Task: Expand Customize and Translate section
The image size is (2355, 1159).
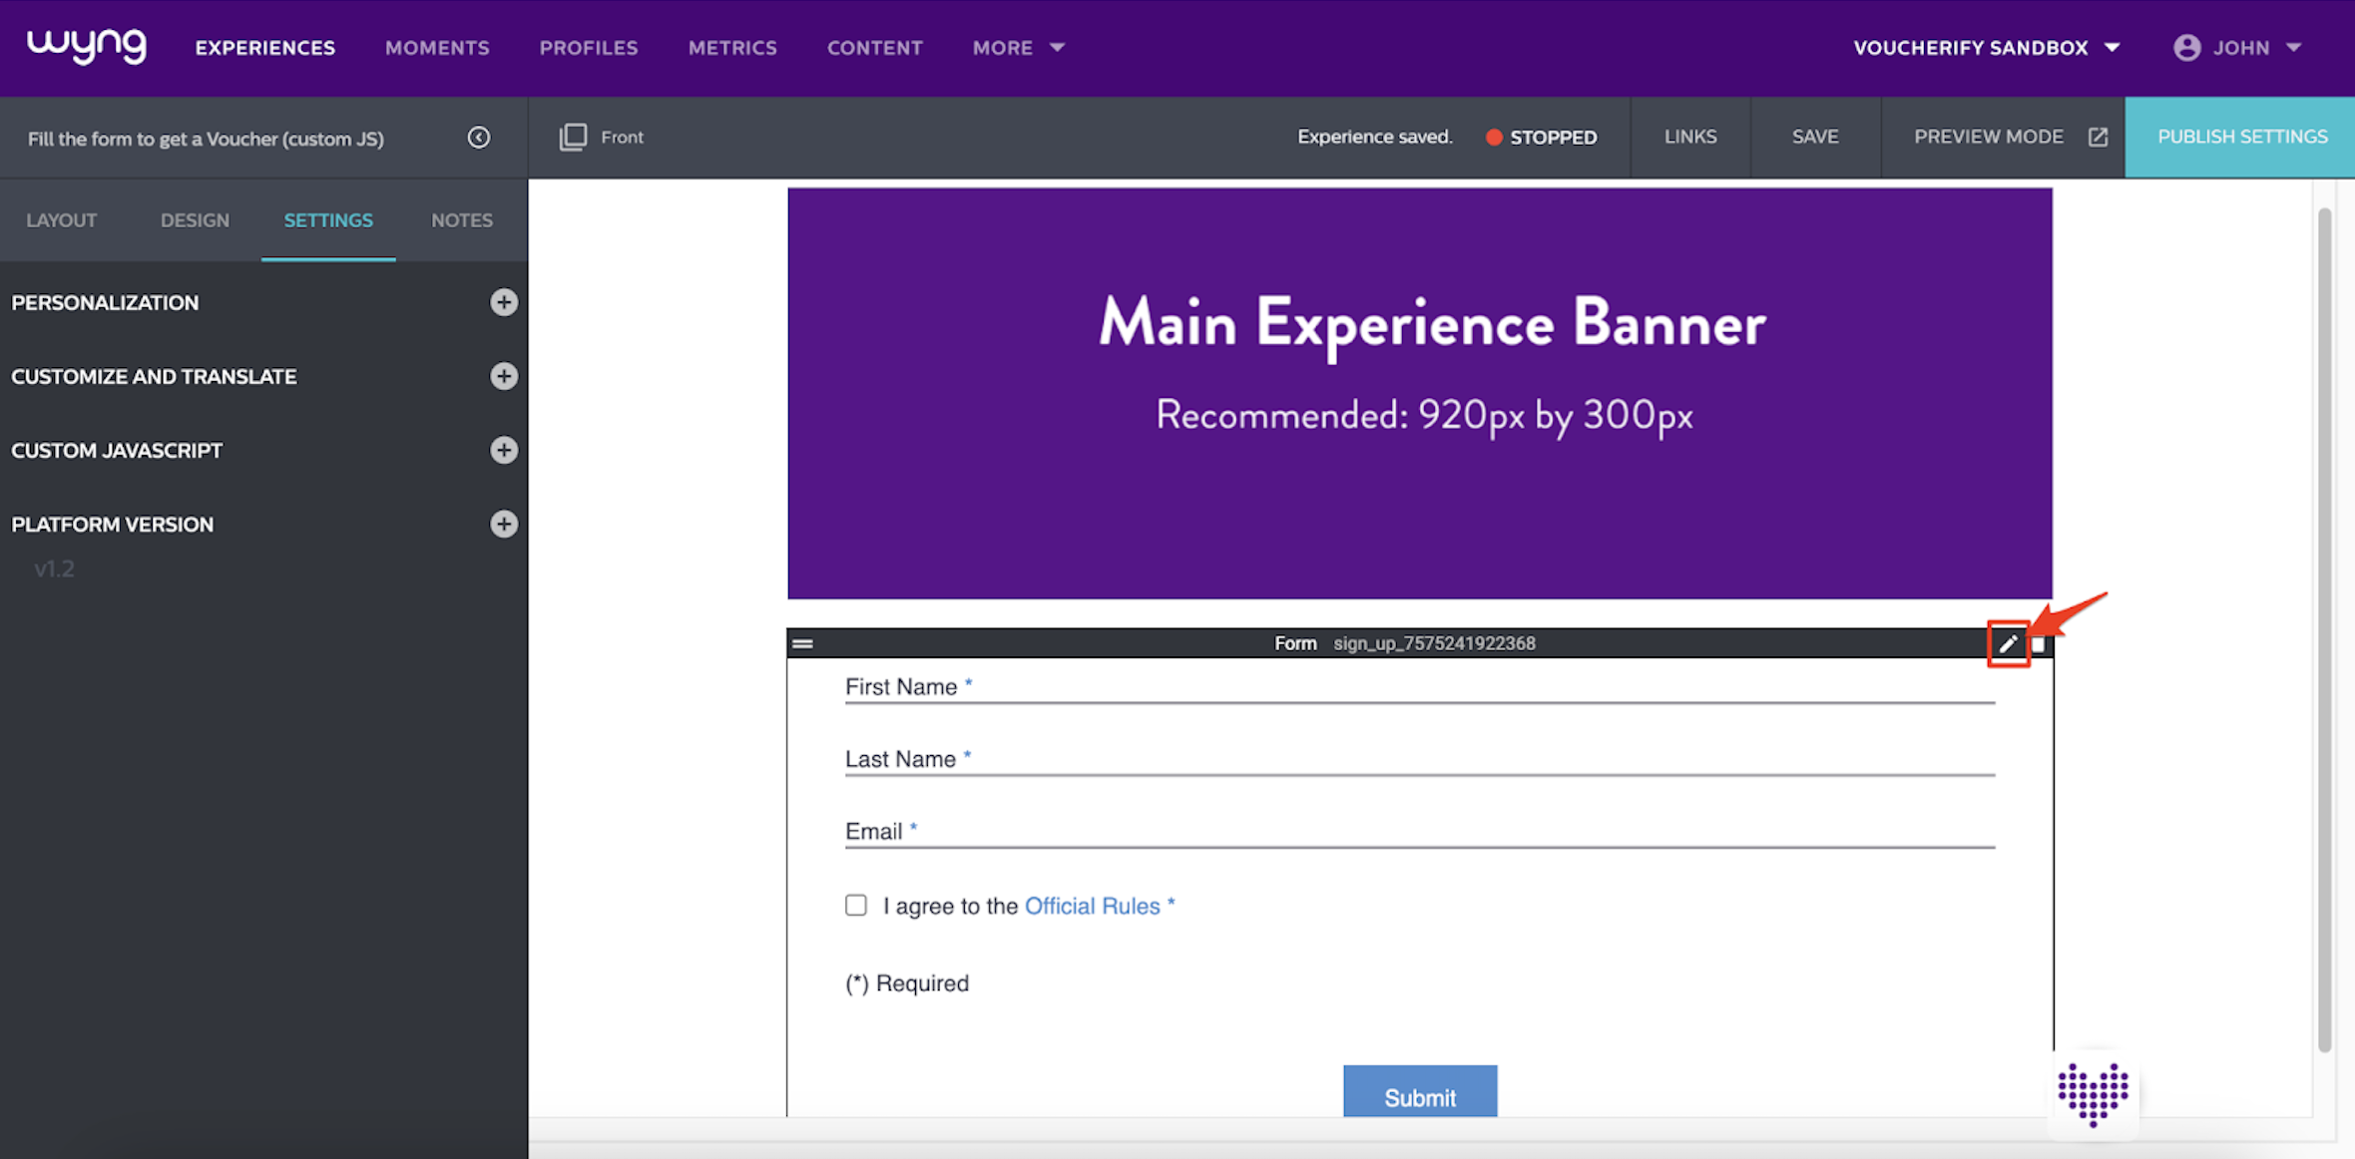Action: coord(504,376)
